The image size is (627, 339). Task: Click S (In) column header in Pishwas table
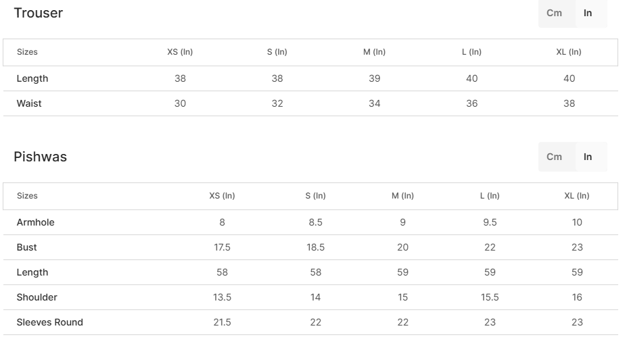315,196
